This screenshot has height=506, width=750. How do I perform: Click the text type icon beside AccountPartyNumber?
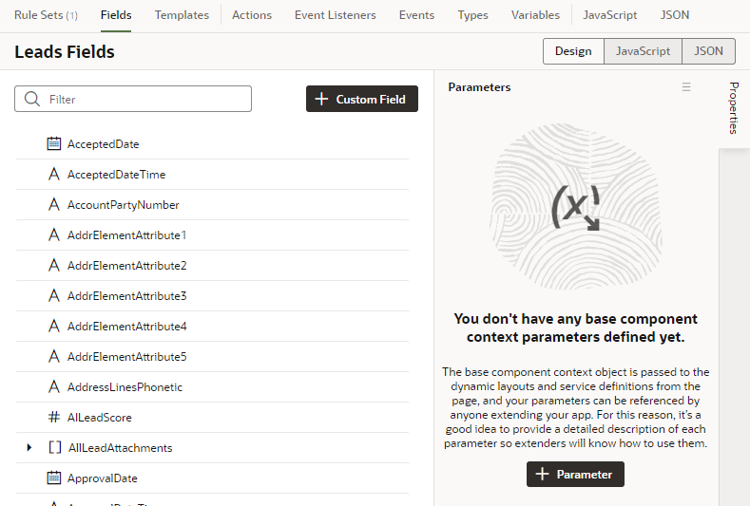[x=54, y=204]
